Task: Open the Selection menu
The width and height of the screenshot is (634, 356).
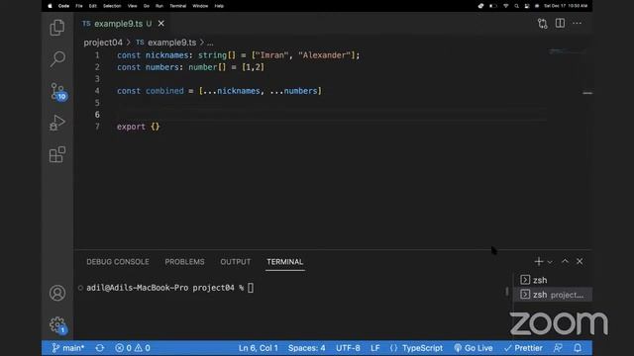Action: 112,6
